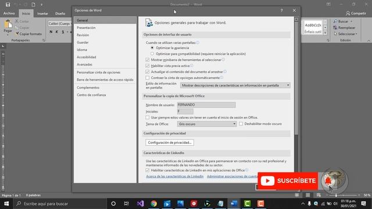Open Camtasia green icon on taskbar
This screenshot has height=209, width=372.
247,204
